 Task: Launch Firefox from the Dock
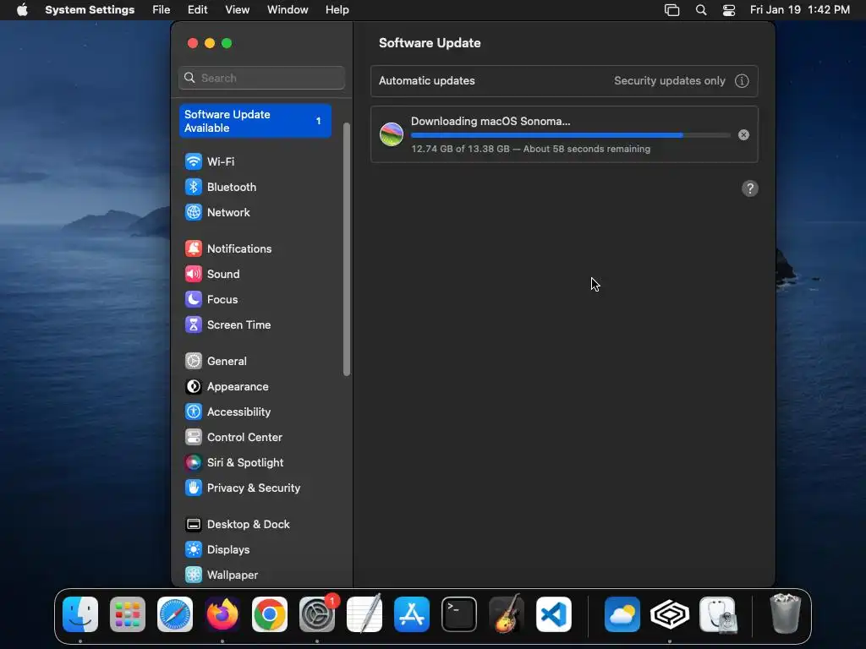pos(222,614)
